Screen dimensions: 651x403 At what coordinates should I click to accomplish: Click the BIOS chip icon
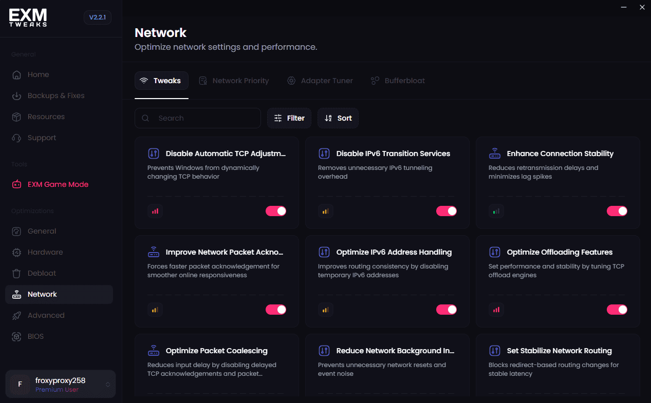(16, 336)
